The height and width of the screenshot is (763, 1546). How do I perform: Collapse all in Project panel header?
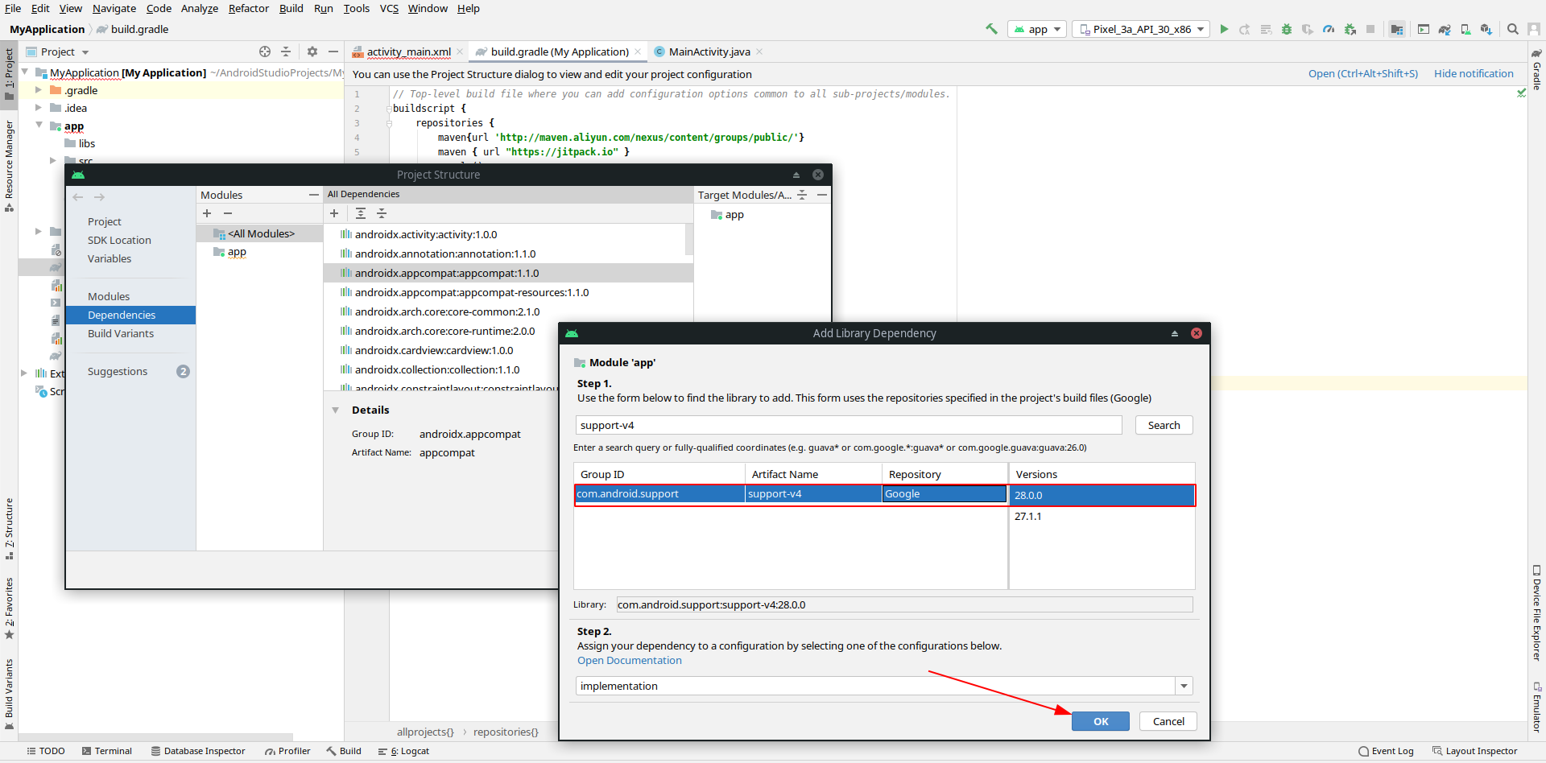point(286,52)
